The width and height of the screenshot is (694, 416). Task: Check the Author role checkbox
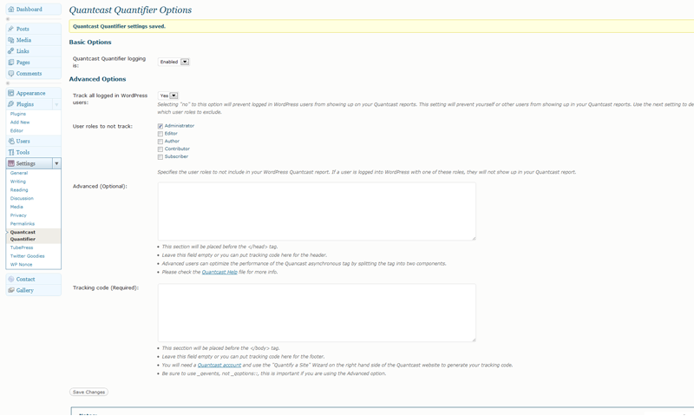160,142
